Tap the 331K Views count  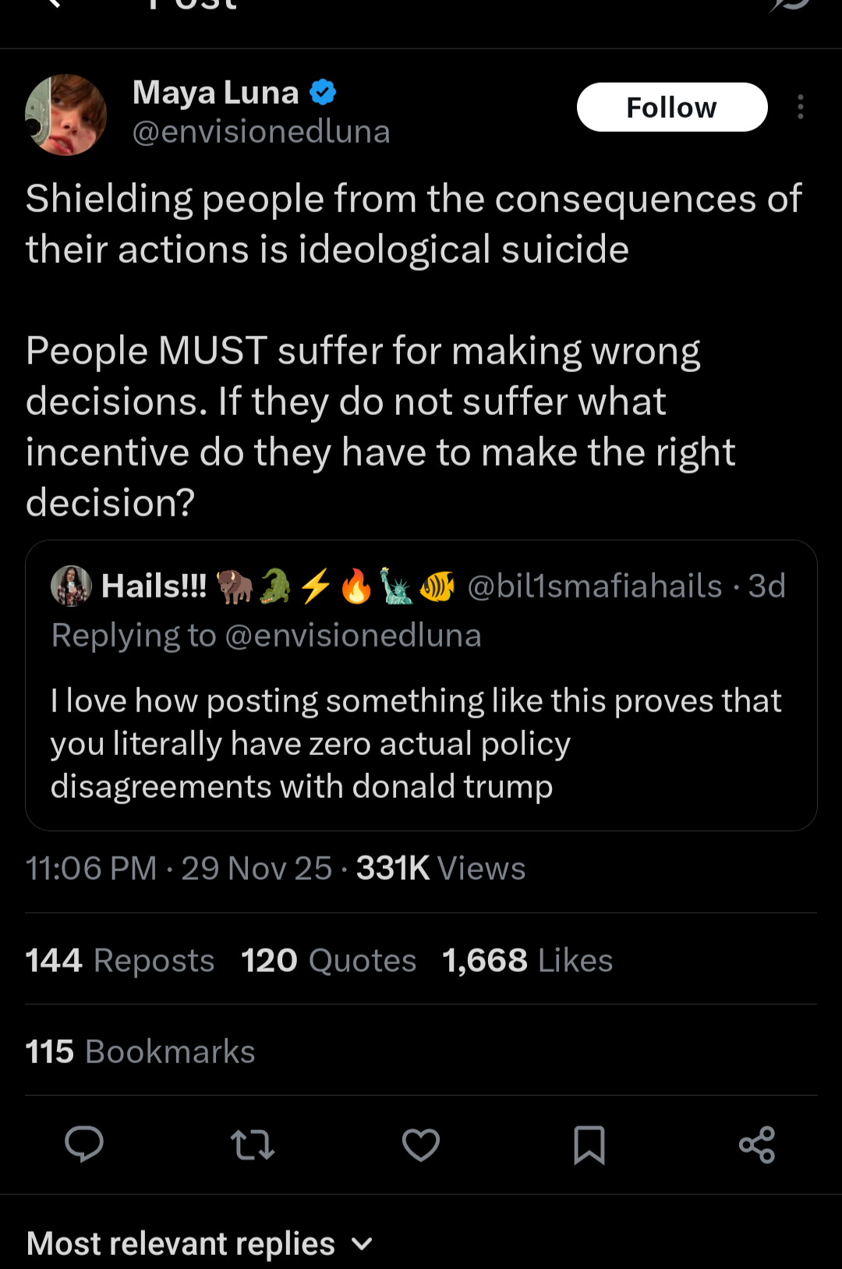point(440,868)
